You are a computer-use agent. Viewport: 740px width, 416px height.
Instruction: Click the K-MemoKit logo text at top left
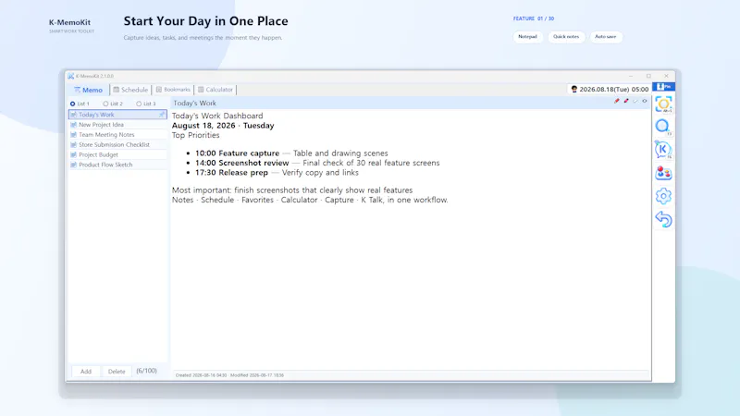[70, 22]
